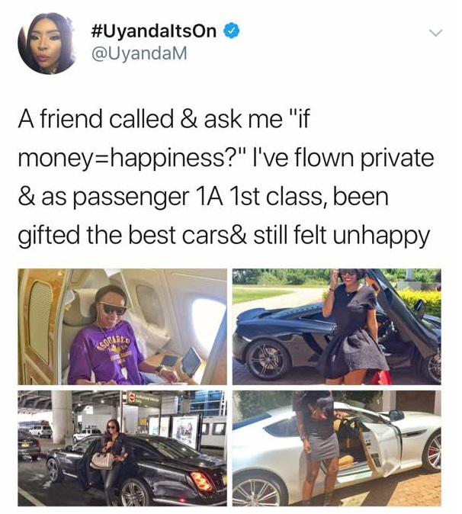The image size is (462, 514).
Task: Click the woman's sunglasses in the cabin photo
Action: pyautogui.click(x=112, y=308)
